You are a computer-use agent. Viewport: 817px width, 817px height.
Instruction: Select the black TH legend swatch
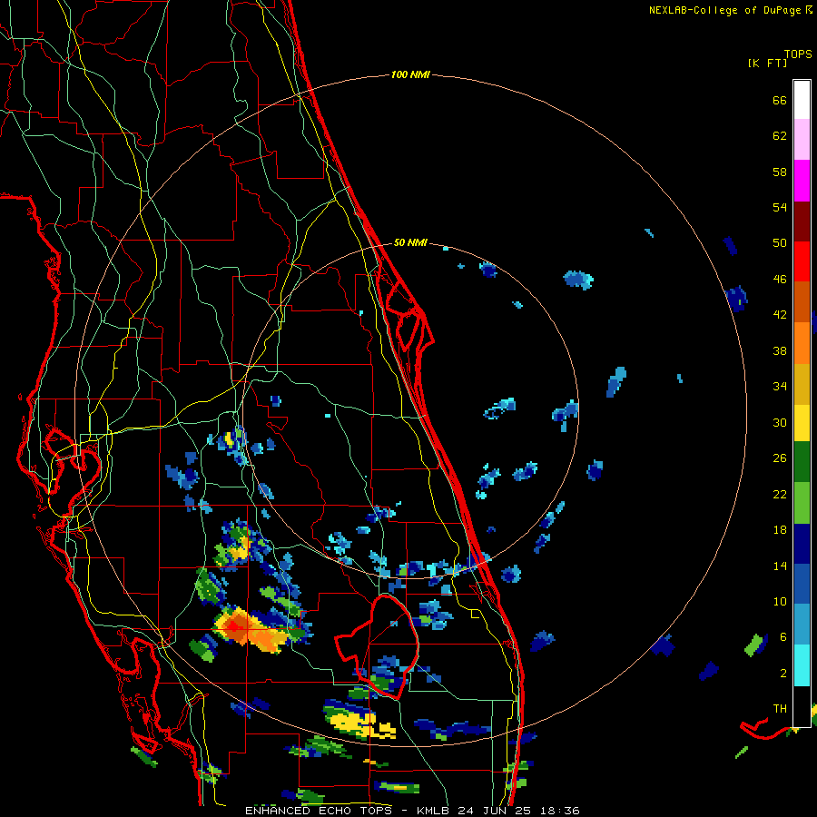802,706
